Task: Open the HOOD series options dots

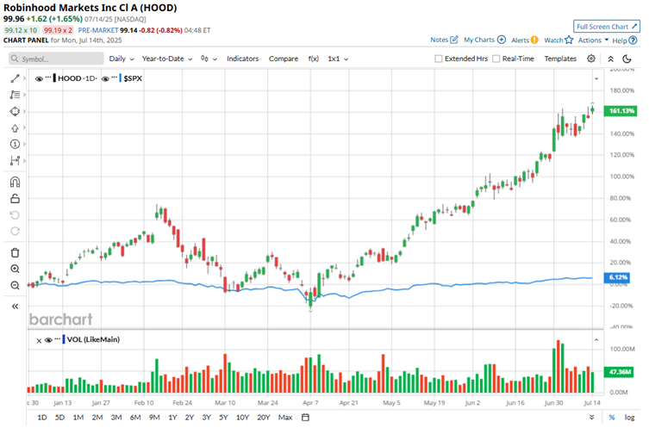Action: point(48,77)
